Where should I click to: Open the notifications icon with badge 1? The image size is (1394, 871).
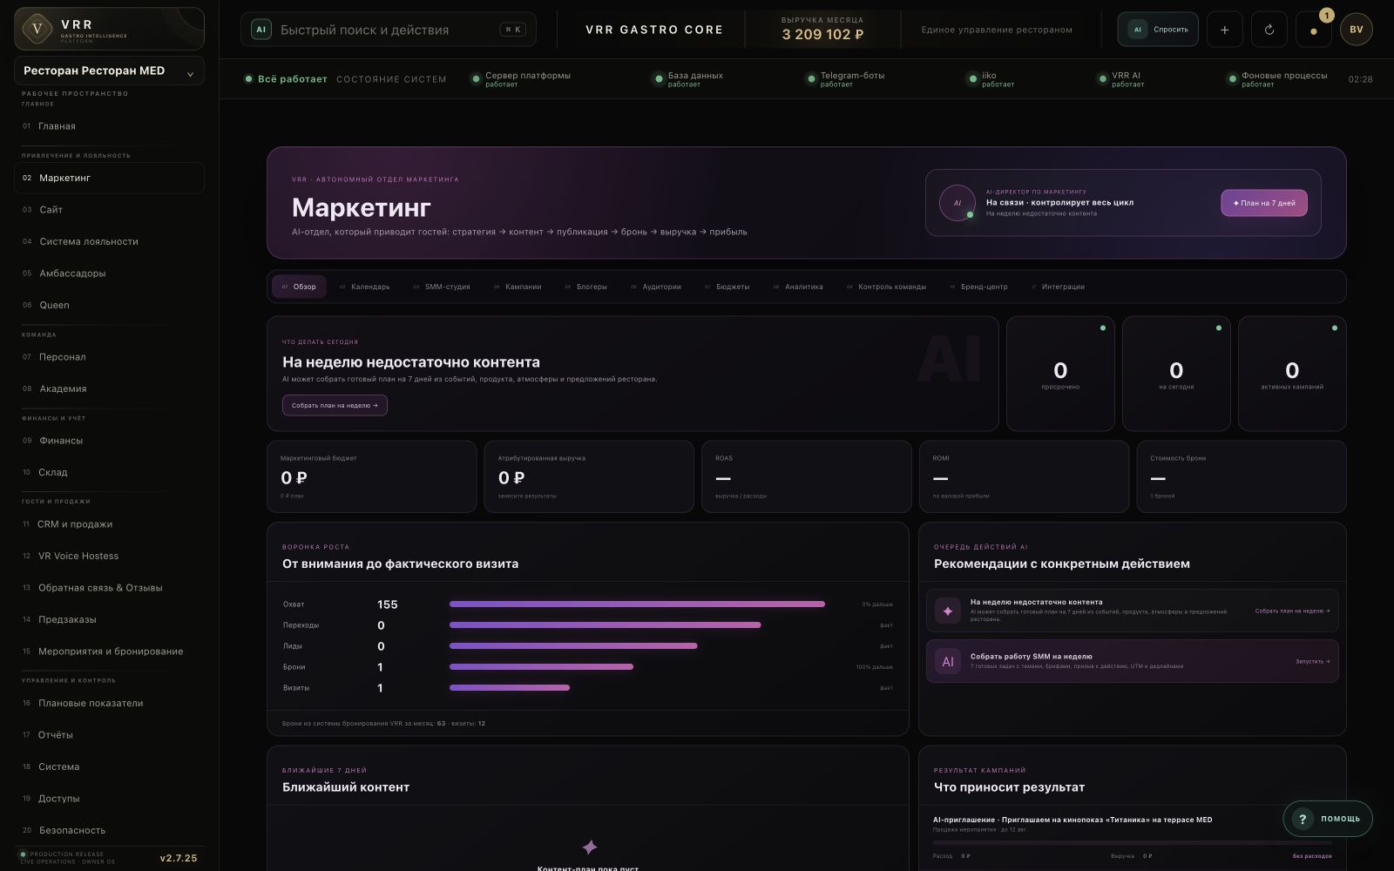(x=1313, y=30)
